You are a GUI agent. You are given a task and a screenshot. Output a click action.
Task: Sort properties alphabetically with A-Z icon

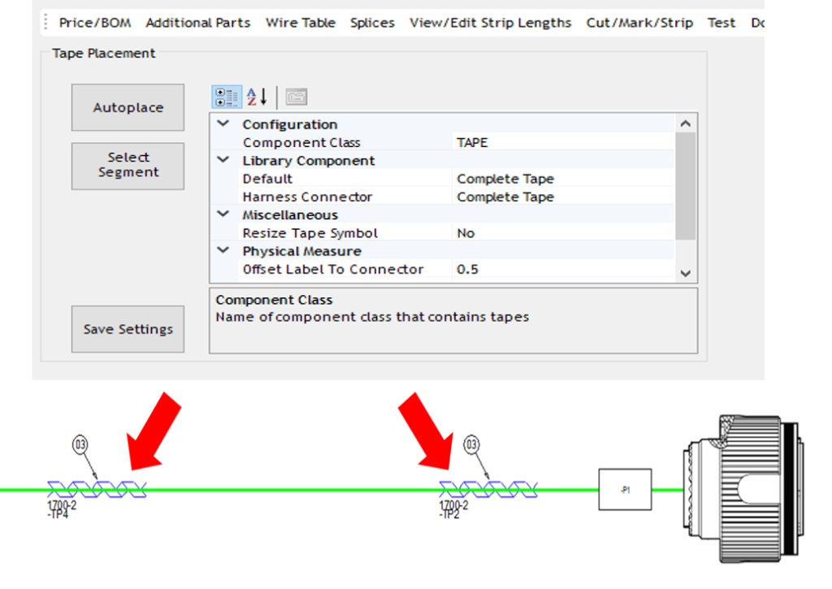click(257, 97)
